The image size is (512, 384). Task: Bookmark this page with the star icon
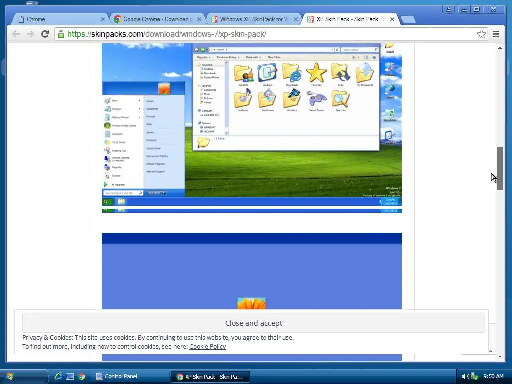481,34
